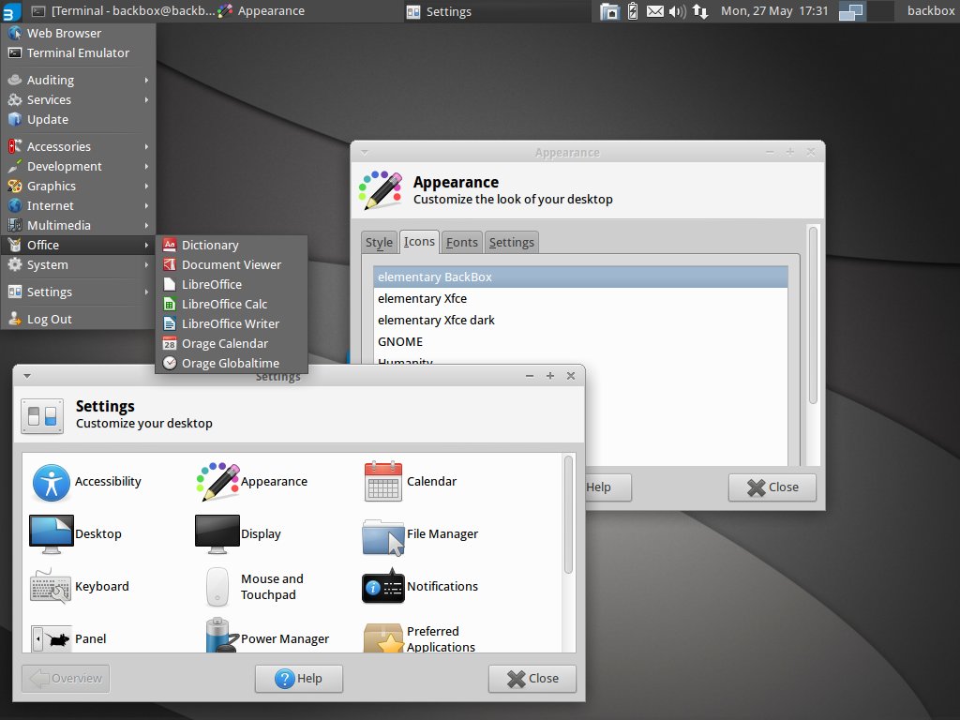The width and height of the screenshot is (960, 720).
Task: Click the battery status tray icon
Action: click(633, 11)
